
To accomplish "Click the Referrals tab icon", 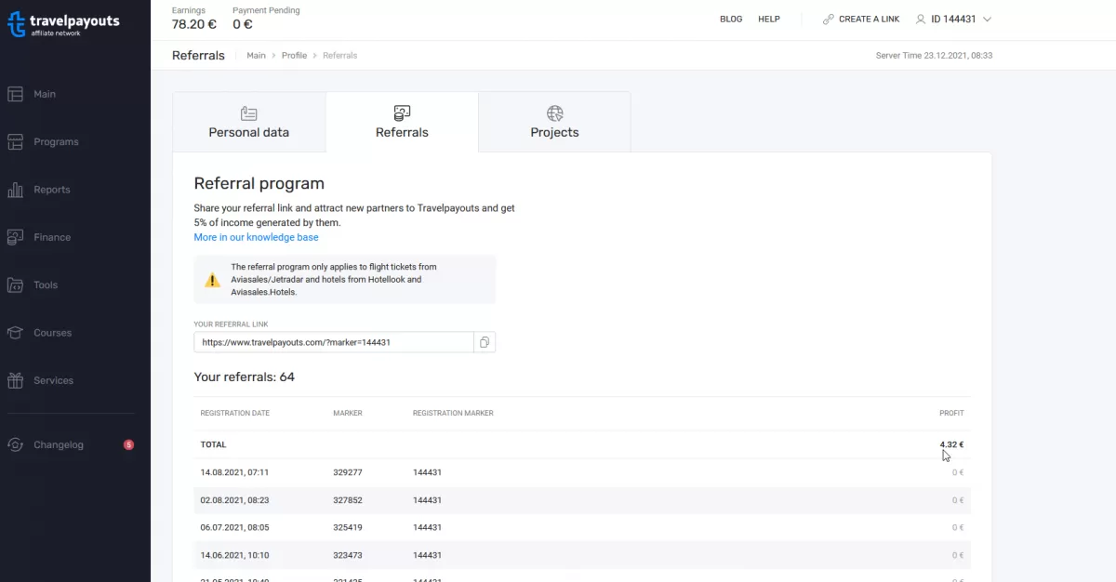I will point(402,113).
